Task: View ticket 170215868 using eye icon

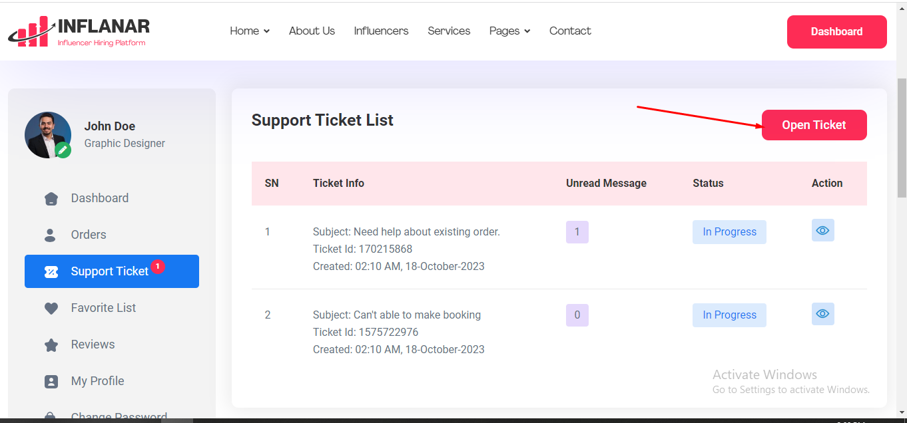Action: [x=822, y=230]
